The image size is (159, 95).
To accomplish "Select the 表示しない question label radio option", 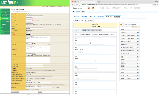I will 32,72.
